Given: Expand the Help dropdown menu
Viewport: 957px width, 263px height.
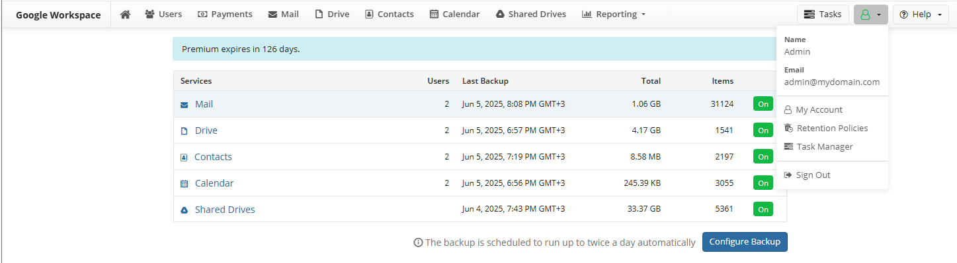Looking at the screenshot, I should point(921,15).
